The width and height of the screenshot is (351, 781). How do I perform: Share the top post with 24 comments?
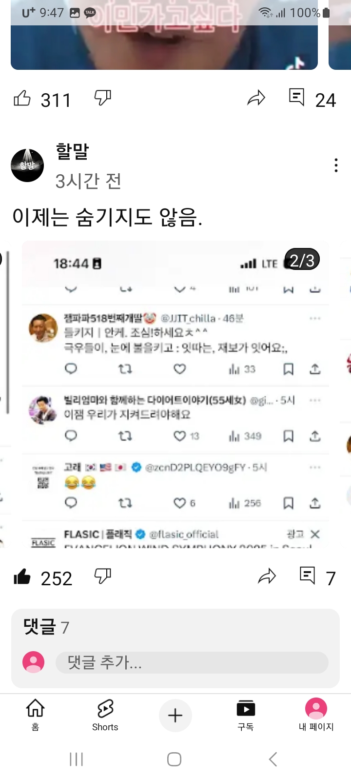pyautogui.click(x=256, y=99)
